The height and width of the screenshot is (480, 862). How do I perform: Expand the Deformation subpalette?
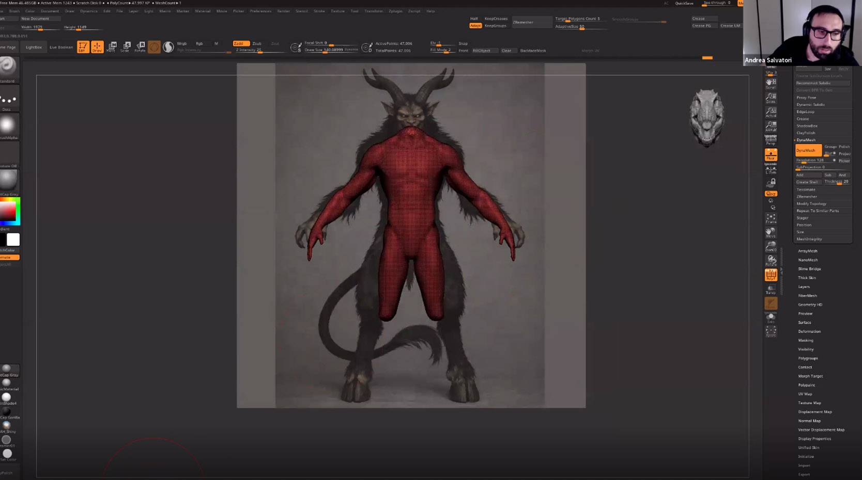(809, 331)
